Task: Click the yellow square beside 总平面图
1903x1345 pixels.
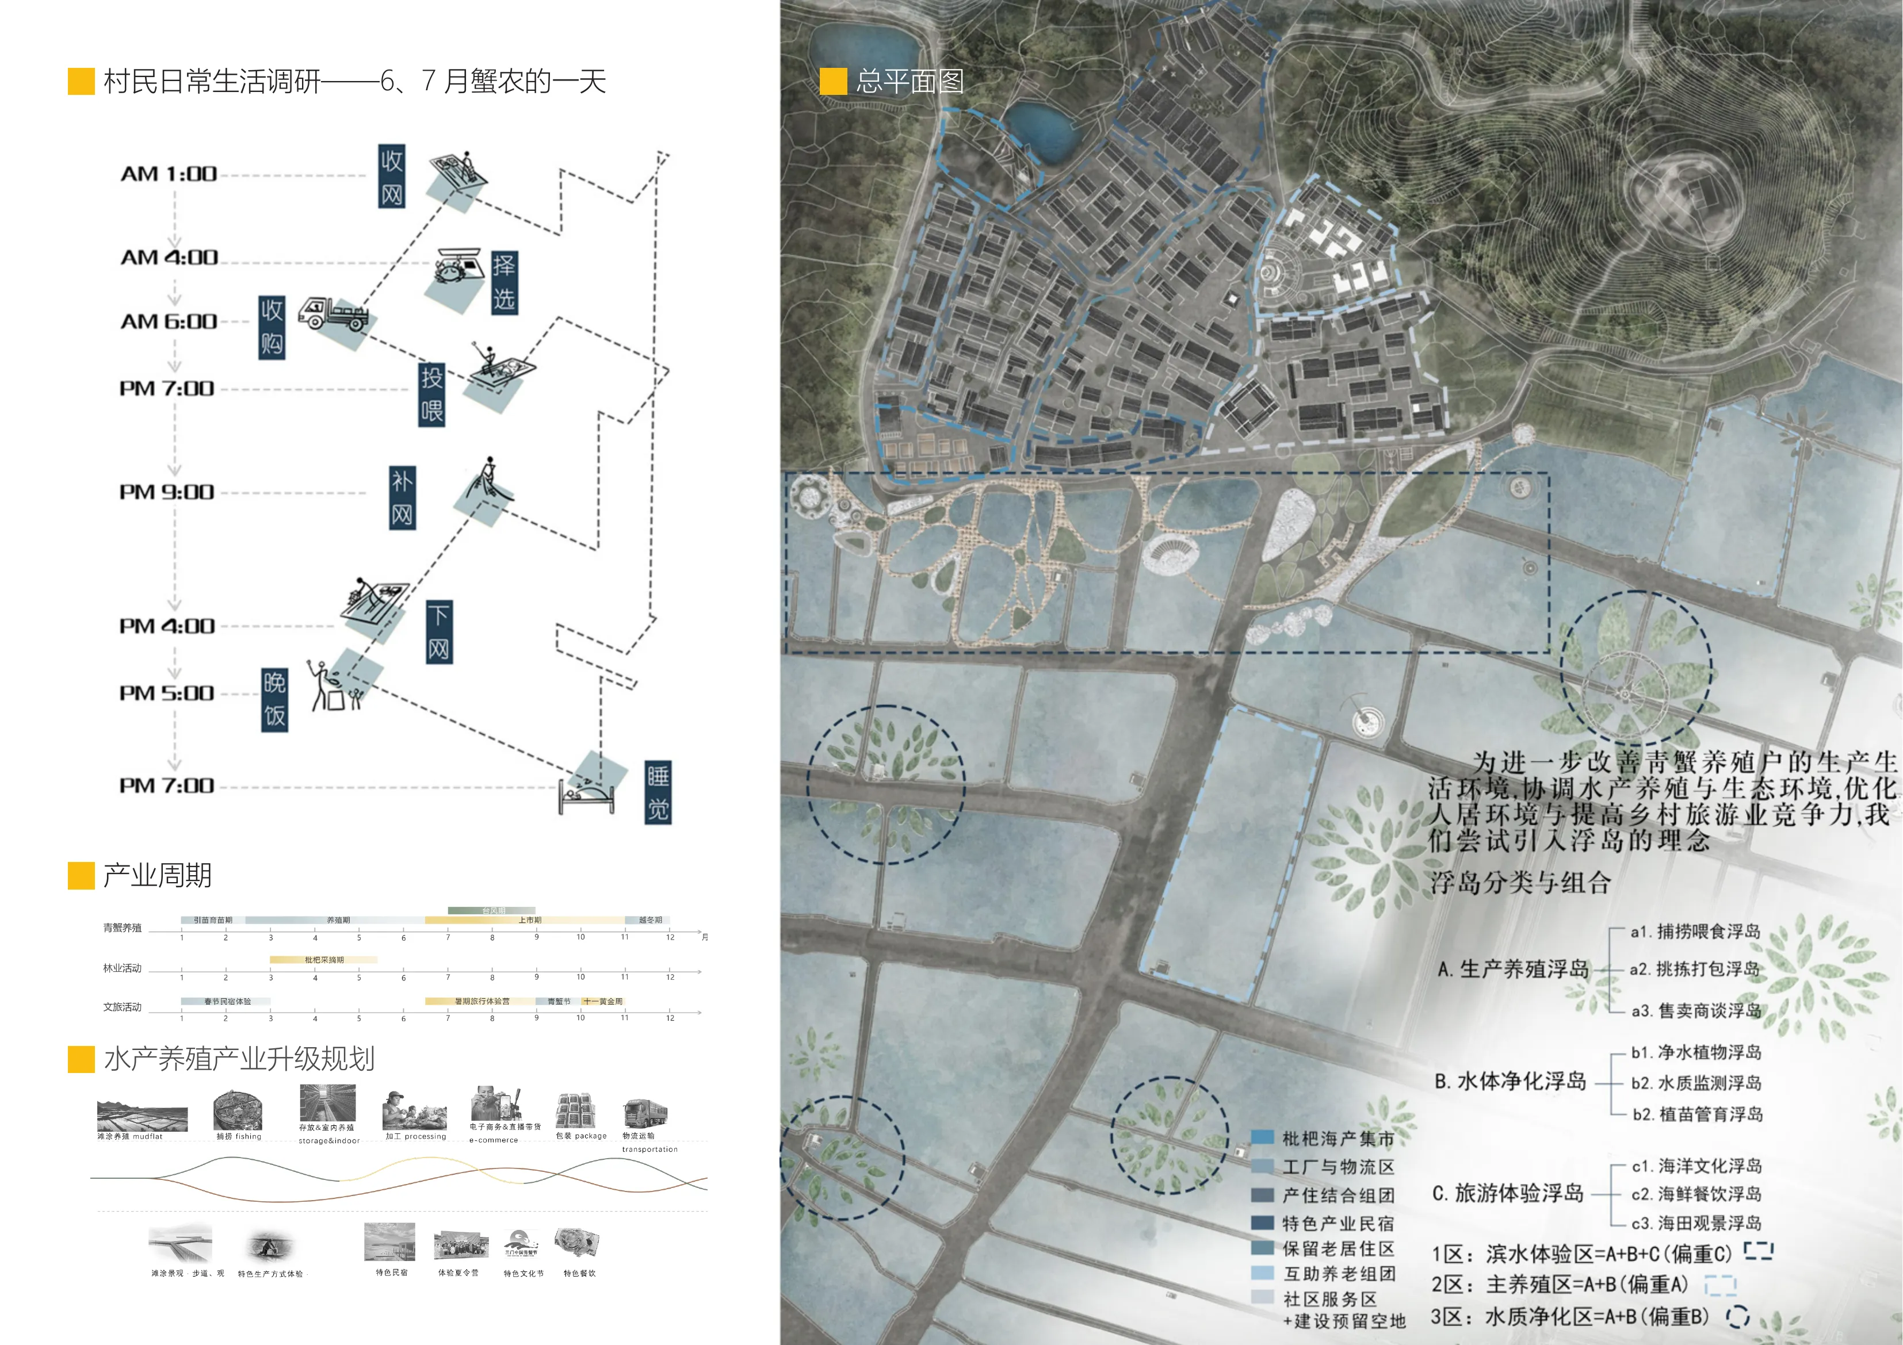Action: click(833, 81)
